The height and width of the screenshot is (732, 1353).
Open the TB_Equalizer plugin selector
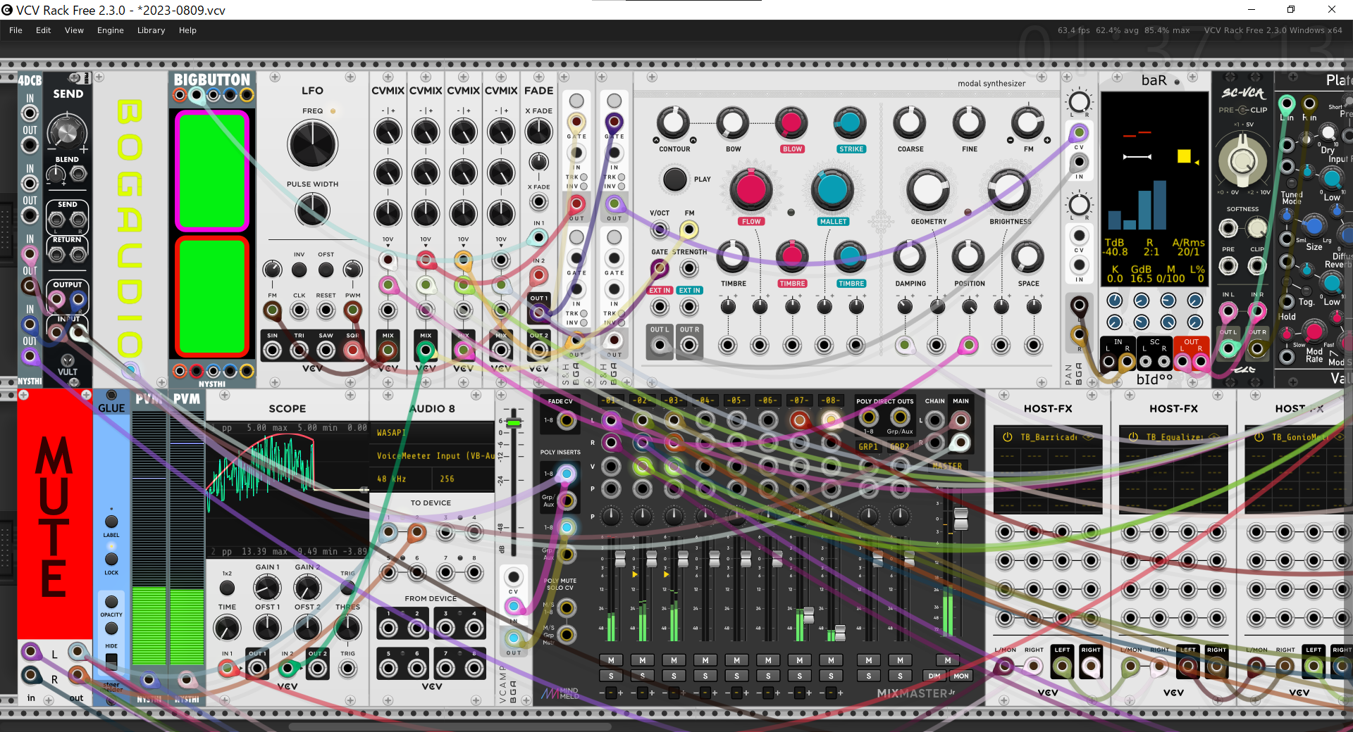click(1173, 437)
